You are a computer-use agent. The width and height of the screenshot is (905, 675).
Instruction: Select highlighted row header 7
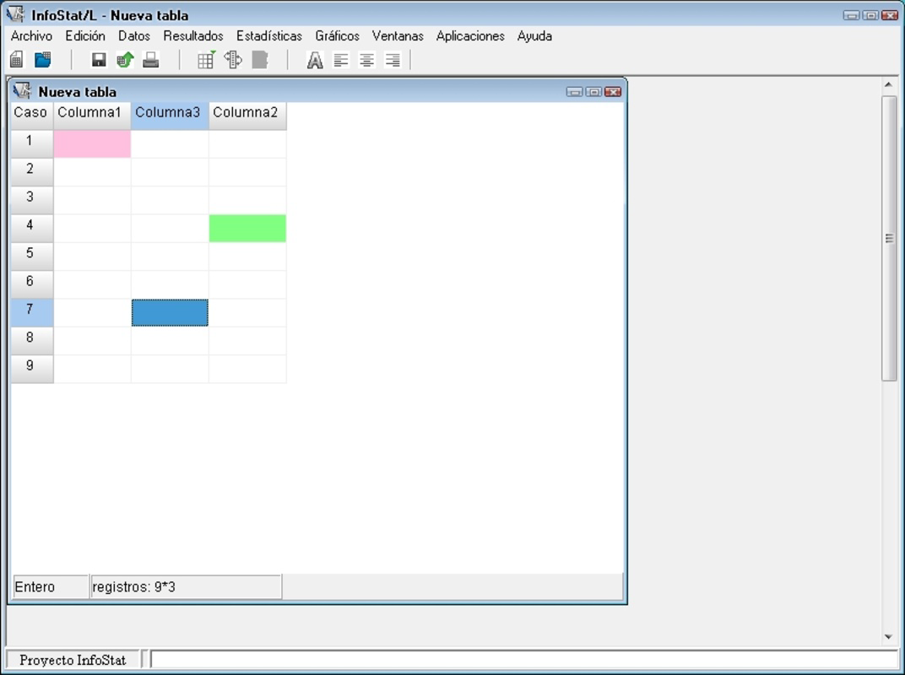point(32,313)
